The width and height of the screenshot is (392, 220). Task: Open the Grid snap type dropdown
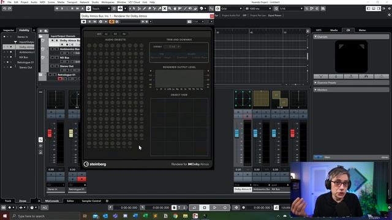coord(232,9)
